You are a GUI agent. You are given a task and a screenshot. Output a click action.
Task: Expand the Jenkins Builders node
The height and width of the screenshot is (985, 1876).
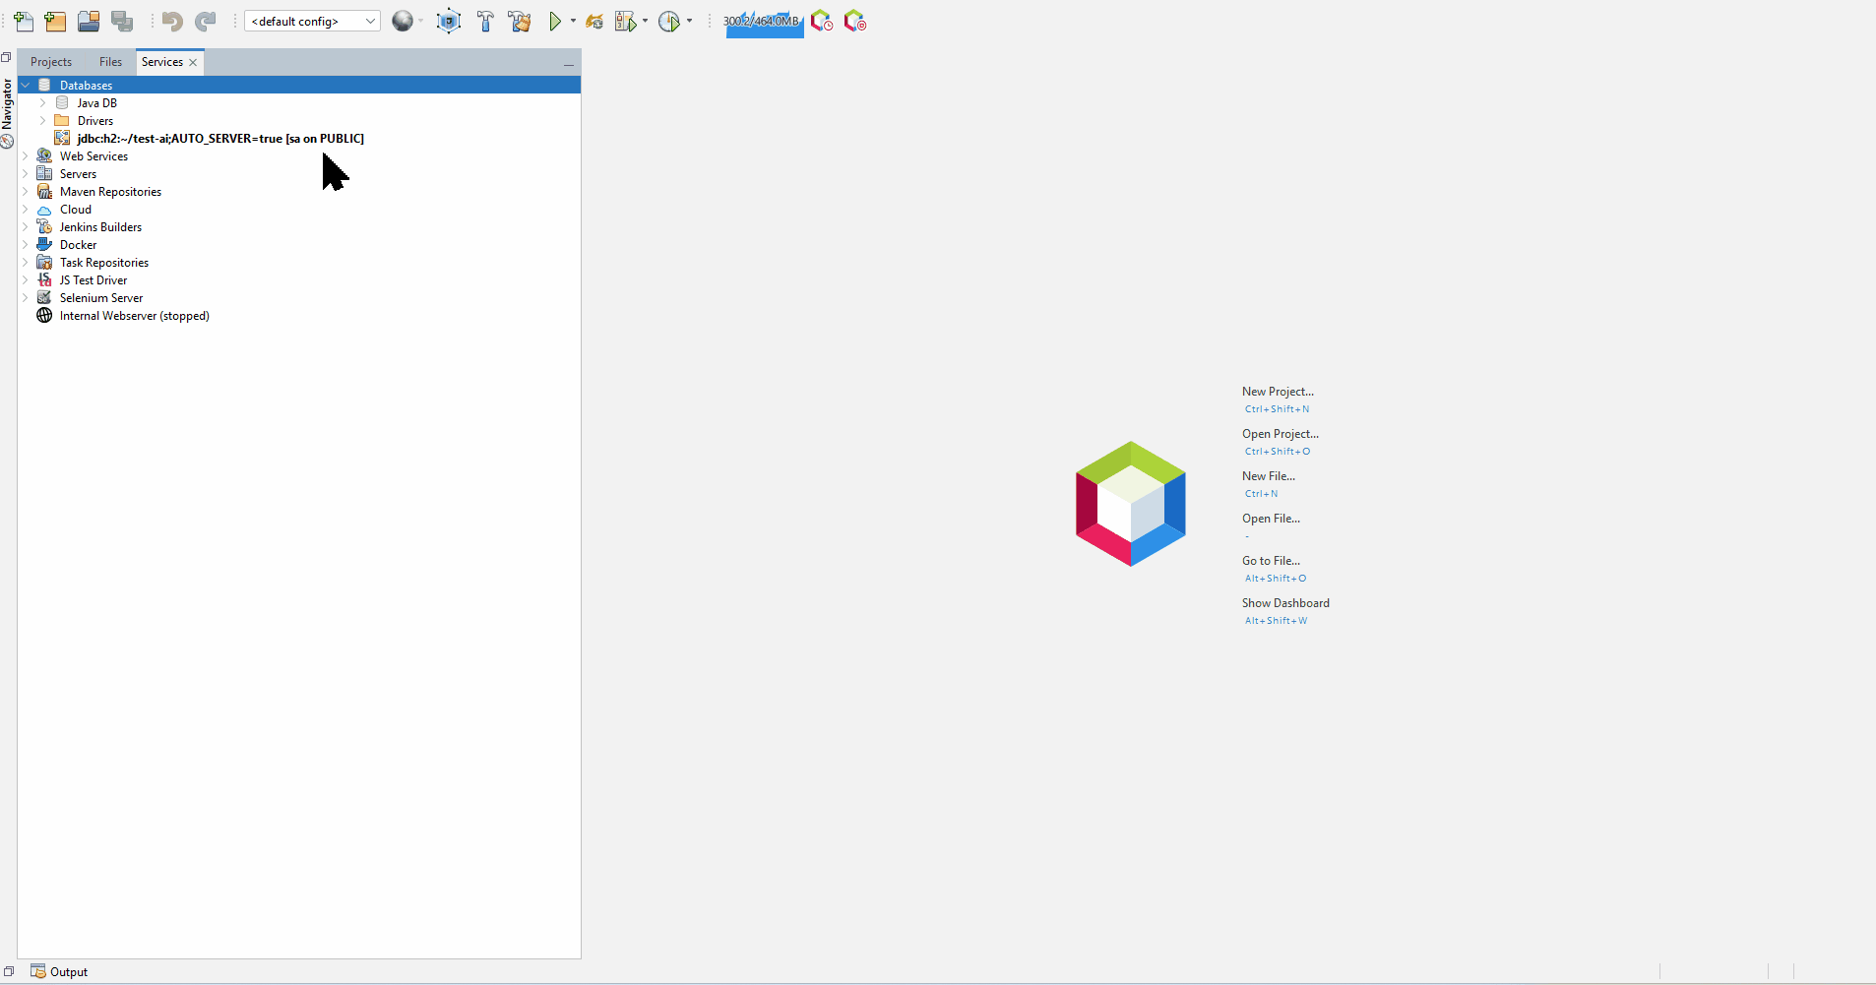coord(26,227)
